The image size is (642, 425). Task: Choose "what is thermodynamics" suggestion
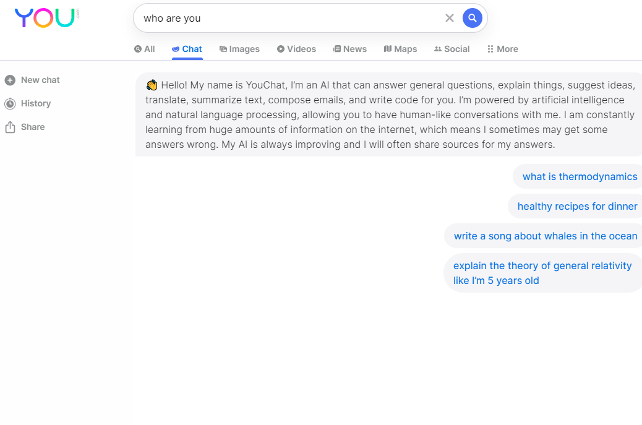(580, 176)
